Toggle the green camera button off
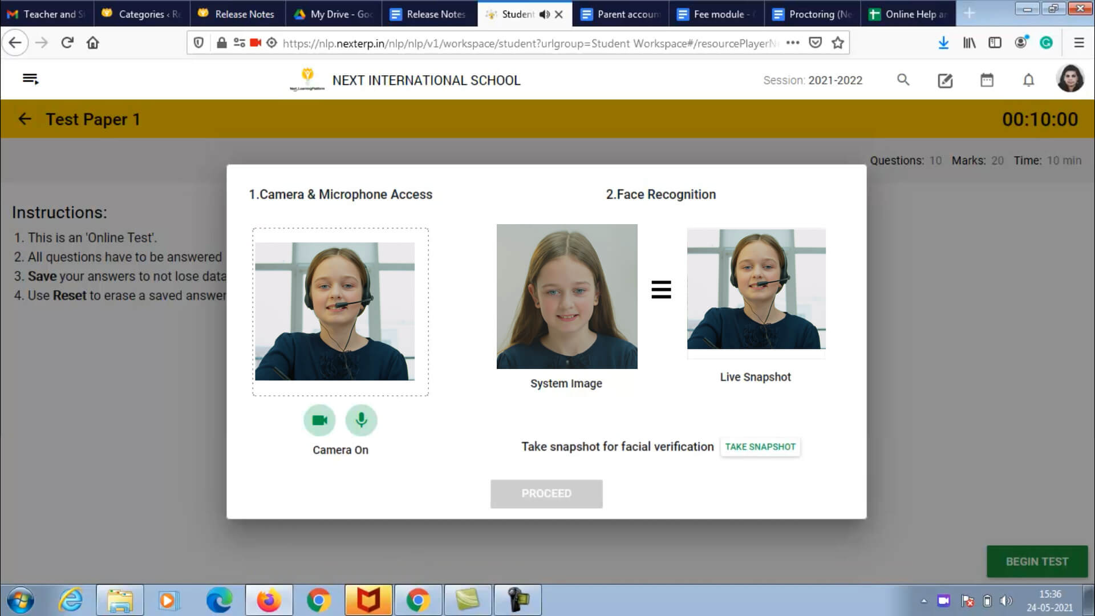 [x=319, y=420]
